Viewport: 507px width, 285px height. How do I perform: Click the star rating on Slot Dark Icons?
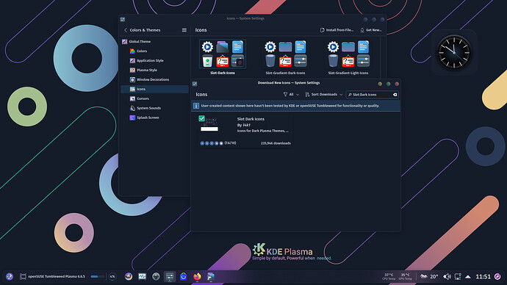212,143
